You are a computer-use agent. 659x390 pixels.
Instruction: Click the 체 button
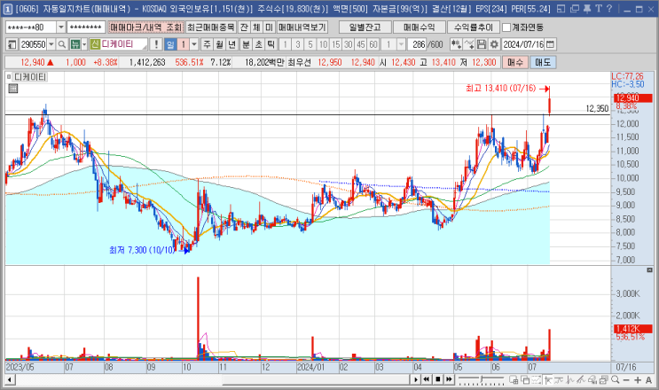coord(256,27)
